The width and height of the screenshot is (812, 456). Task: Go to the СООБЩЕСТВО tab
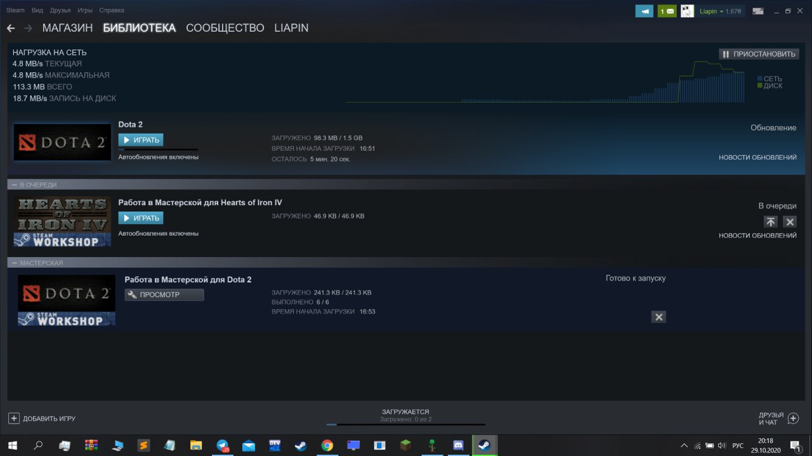click(225, 28)
